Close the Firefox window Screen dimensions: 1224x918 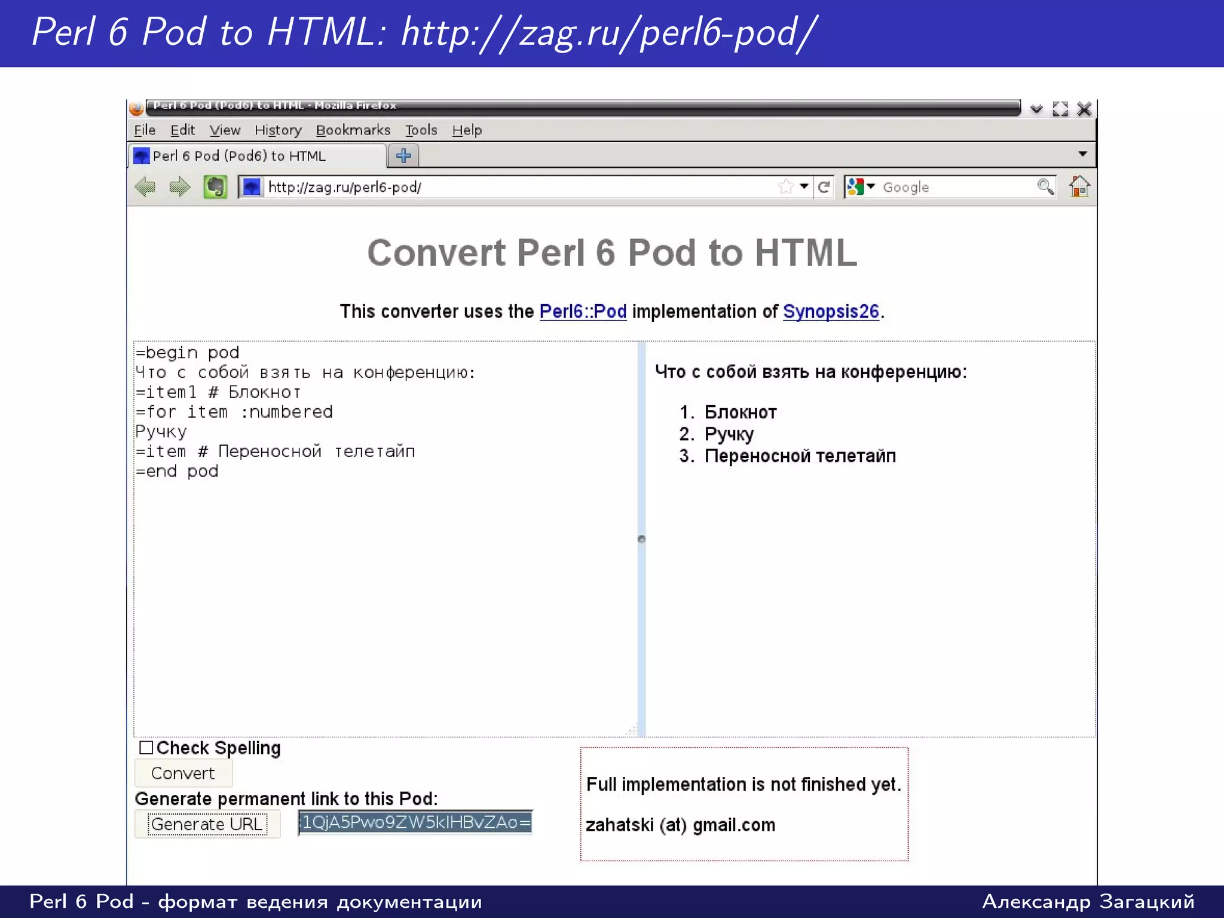click(1084, 109)
